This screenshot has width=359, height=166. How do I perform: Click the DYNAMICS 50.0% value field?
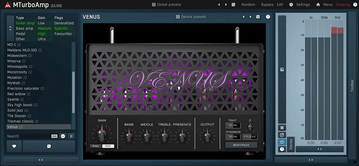[x=233, y=137]
